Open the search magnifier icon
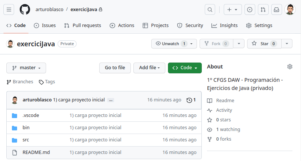 point(210,10)
